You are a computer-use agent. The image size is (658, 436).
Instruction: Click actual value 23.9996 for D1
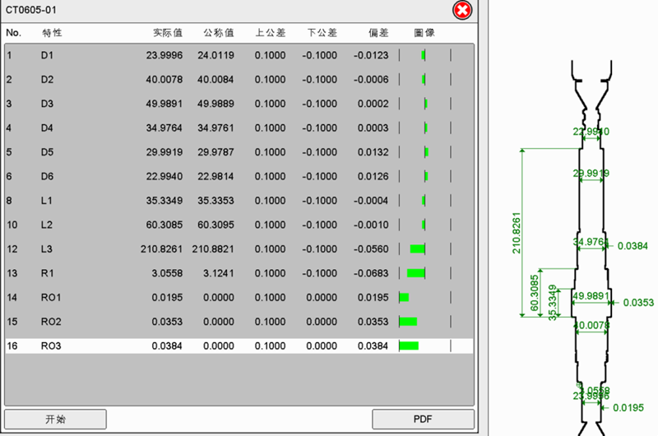[164, 55]
